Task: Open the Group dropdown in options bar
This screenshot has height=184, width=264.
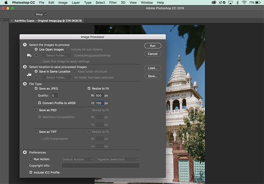Action: point(40,14)
